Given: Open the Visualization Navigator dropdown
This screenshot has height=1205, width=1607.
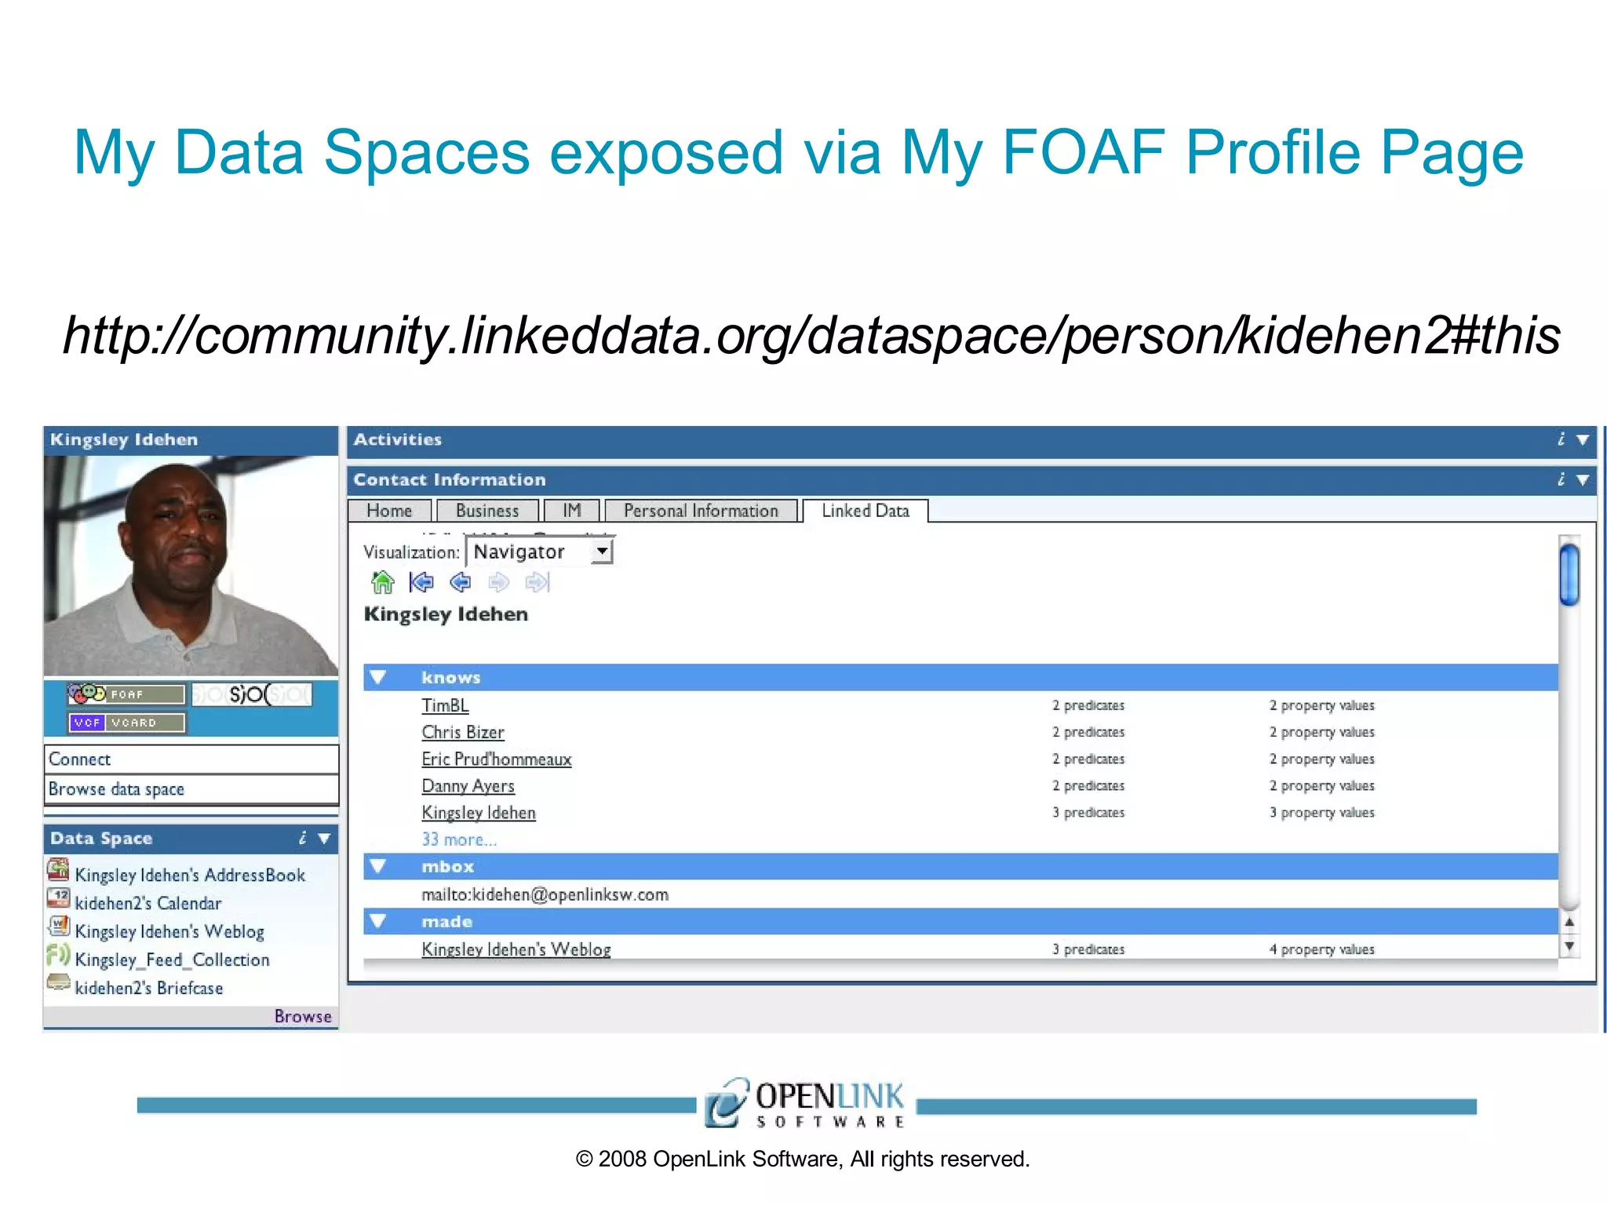Looking at the screenshot, I should pos(540,552).
